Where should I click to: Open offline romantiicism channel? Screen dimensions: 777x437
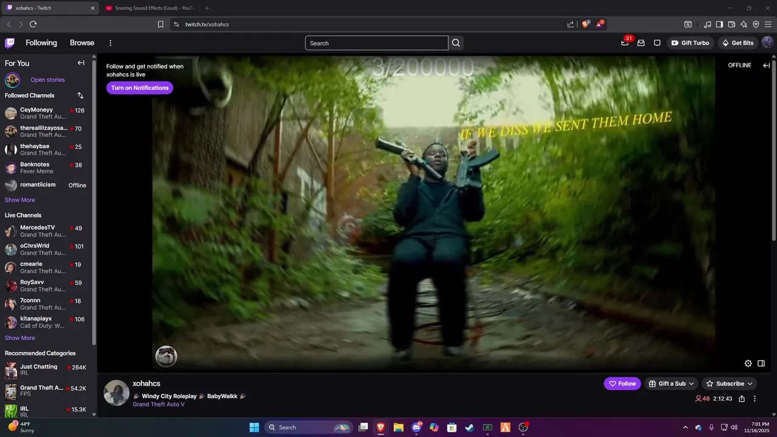tap(46, 185)
